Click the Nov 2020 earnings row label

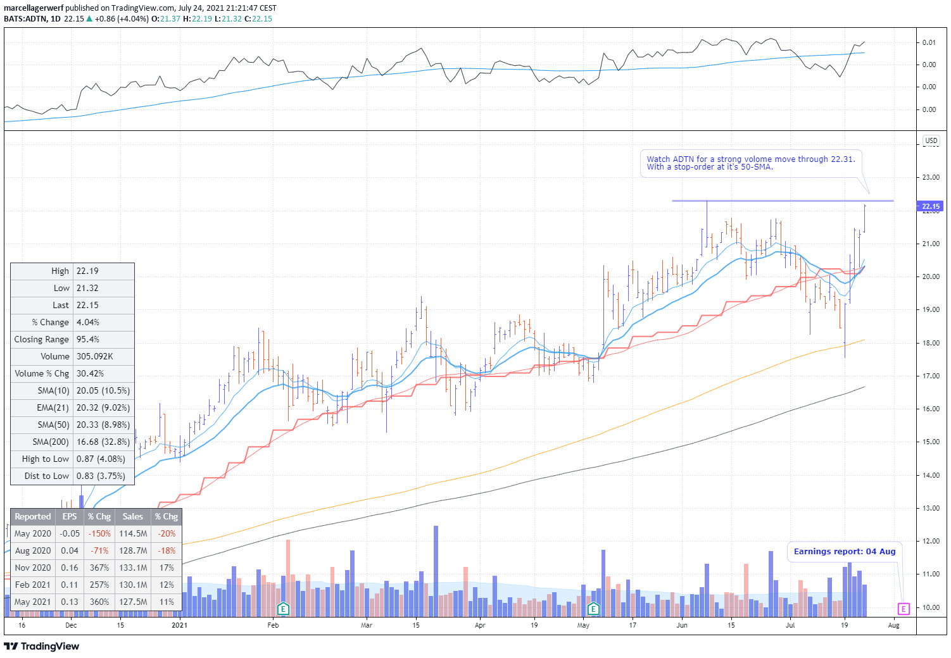point(33,568)
